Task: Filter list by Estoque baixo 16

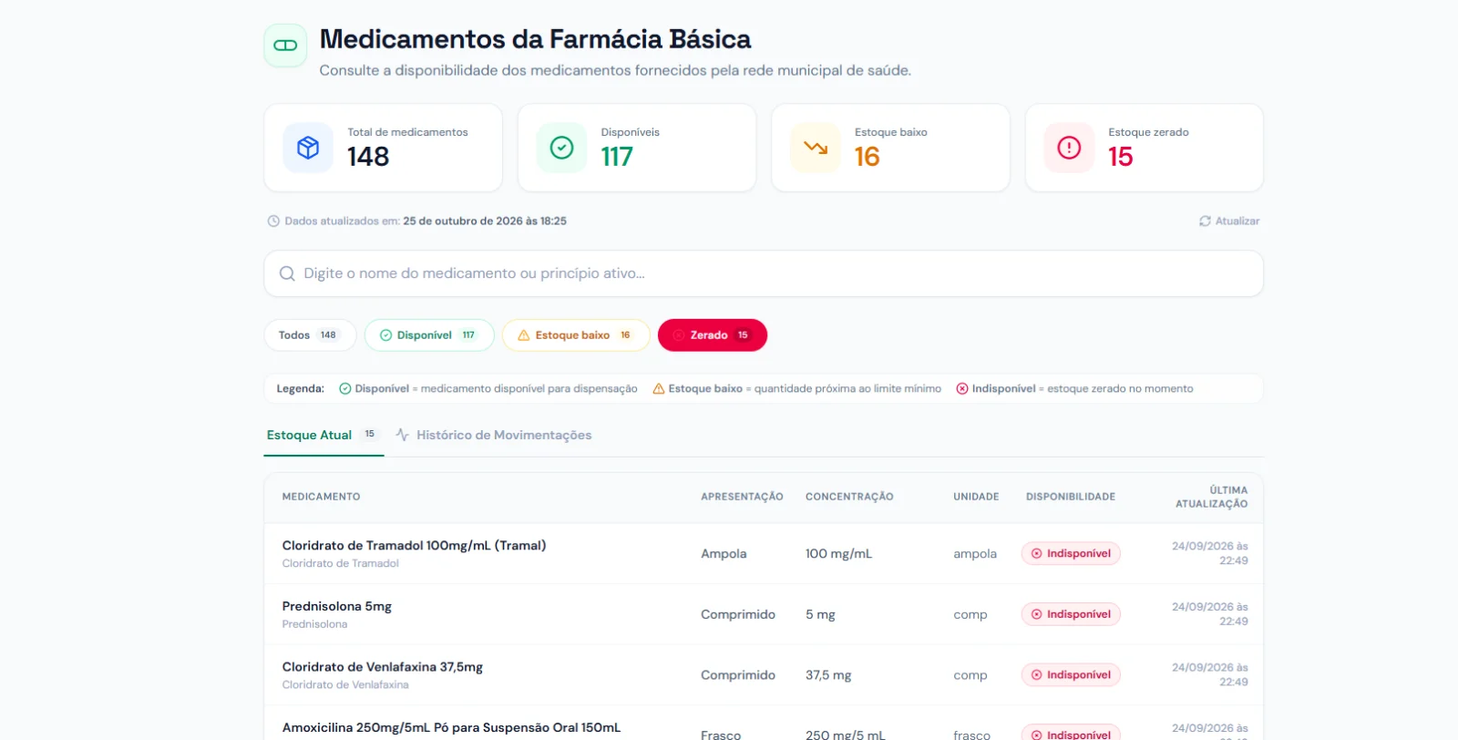Action: (576, 335)
